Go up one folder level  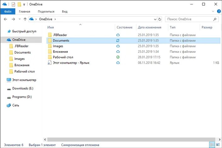(25, 19)
